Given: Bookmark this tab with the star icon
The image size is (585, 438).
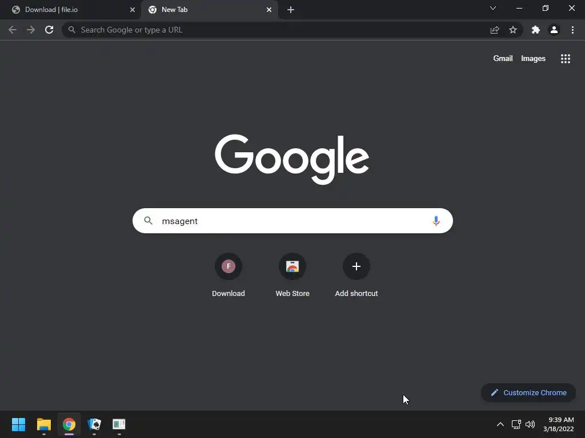Looking at the screenshot, I should (513, 30).
